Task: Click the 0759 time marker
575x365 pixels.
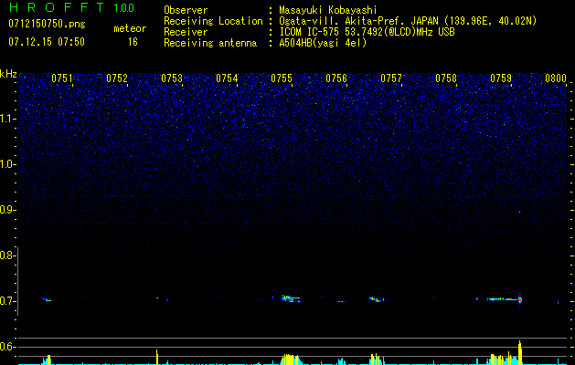Action: tap(501, 78)
